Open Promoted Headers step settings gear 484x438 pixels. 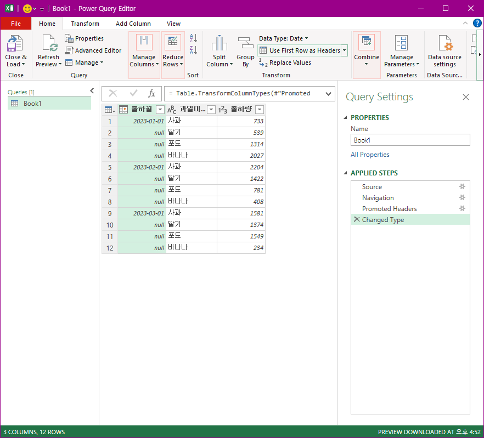tap(462, 208)
